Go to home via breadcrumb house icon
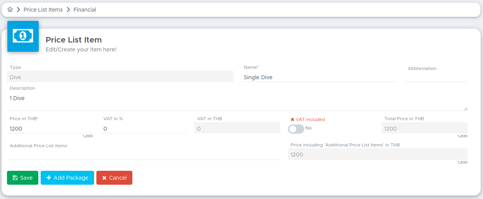Image resolution: width=483 pixels, height=199 pixels. [10, 9]
